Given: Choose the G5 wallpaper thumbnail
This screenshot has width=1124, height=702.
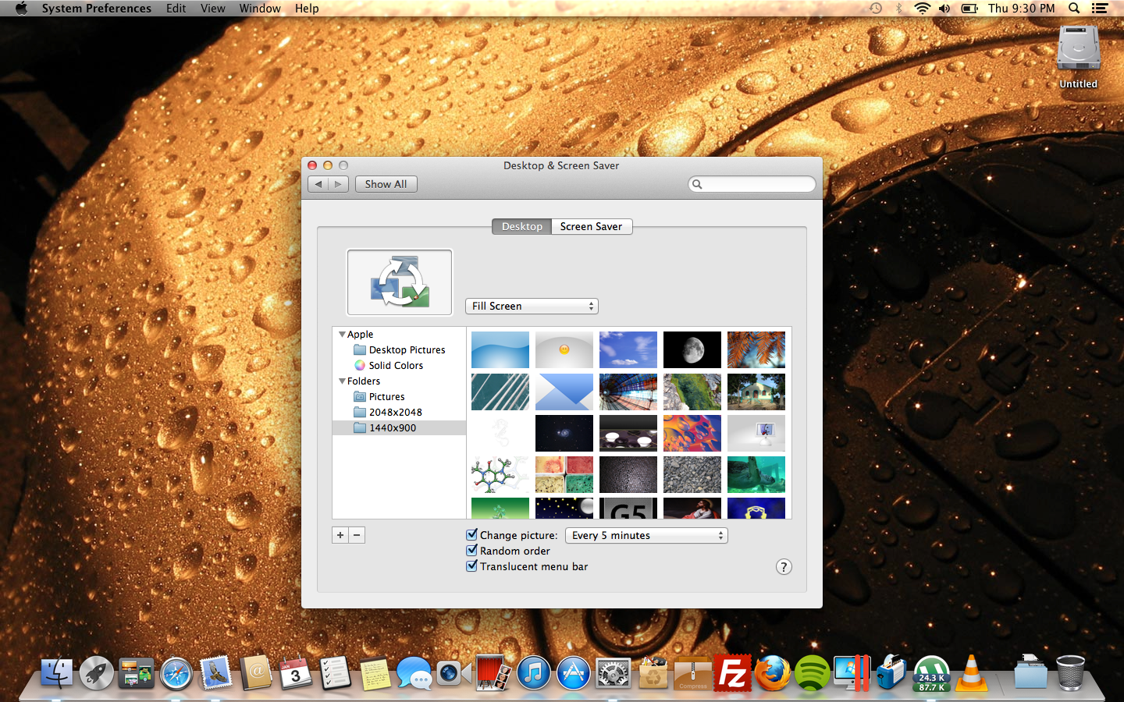Looking at the screenshot, I should point(628,509).
